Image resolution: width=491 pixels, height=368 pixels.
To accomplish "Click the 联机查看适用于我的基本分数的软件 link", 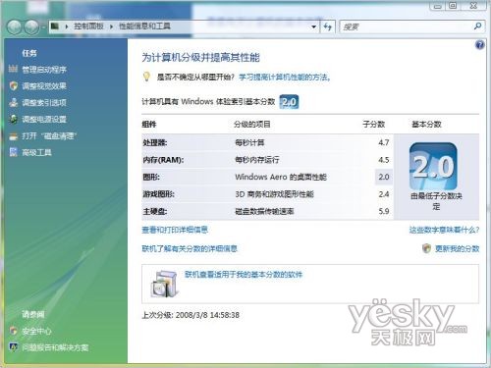I will [x=244, y=275].
